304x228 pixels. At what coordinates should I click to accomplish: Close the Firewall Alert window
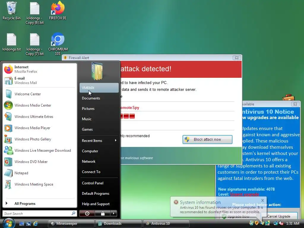pos(237,58)
